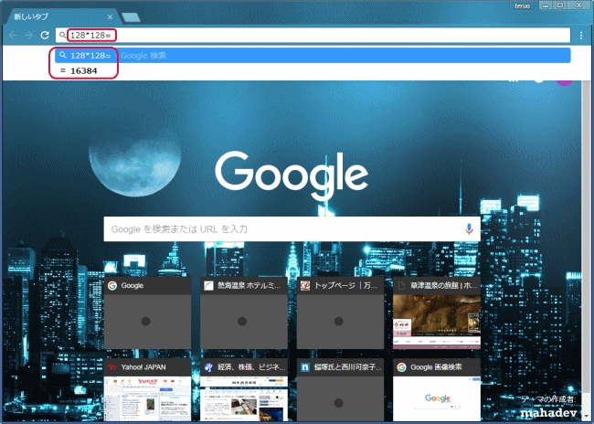Screen dimensions: 594x424
Task: Click the = 16384 calculation result
Action: click(313, 71)
